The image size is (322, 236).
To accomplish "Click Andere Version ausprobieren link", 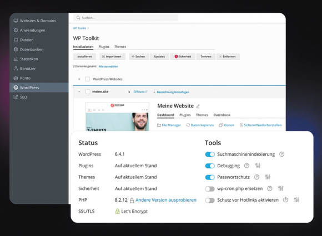I will coord(166,200).
